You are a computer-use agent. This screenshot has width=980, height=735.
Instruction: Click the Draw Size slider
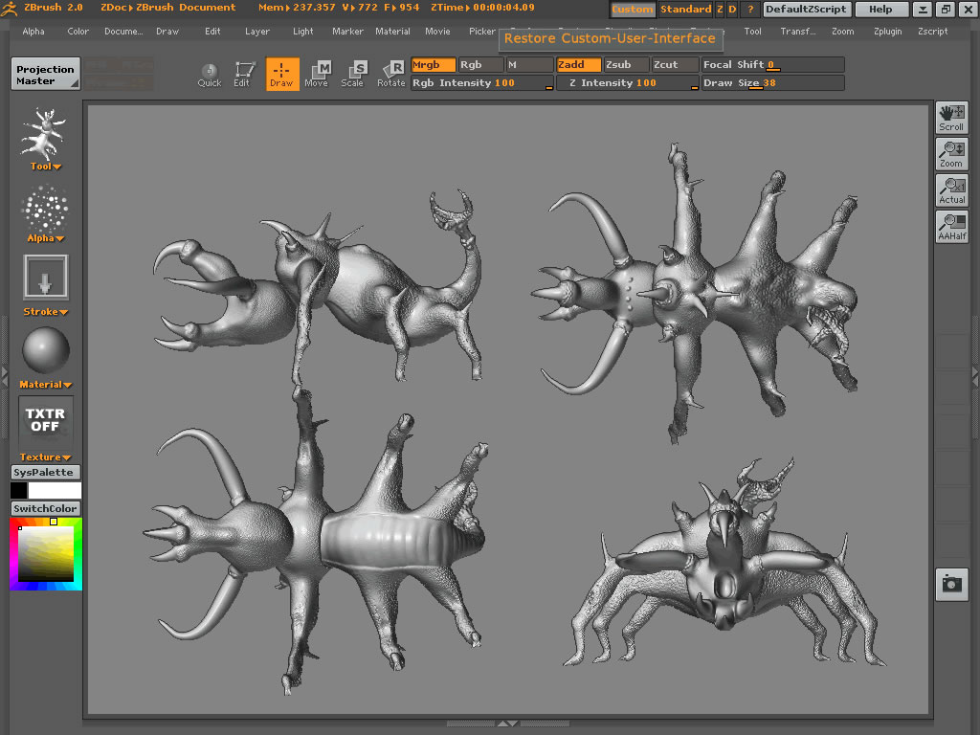pos(773,83)
